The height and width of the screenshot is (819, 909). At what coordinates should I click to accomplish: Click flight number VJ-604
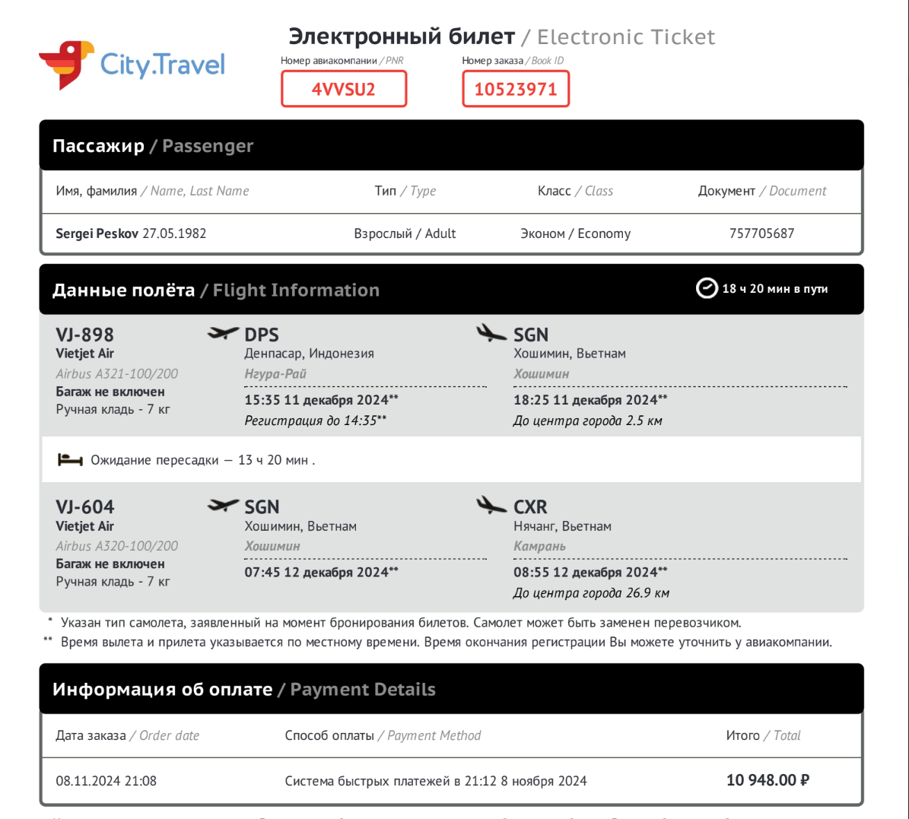coord(84,507)
